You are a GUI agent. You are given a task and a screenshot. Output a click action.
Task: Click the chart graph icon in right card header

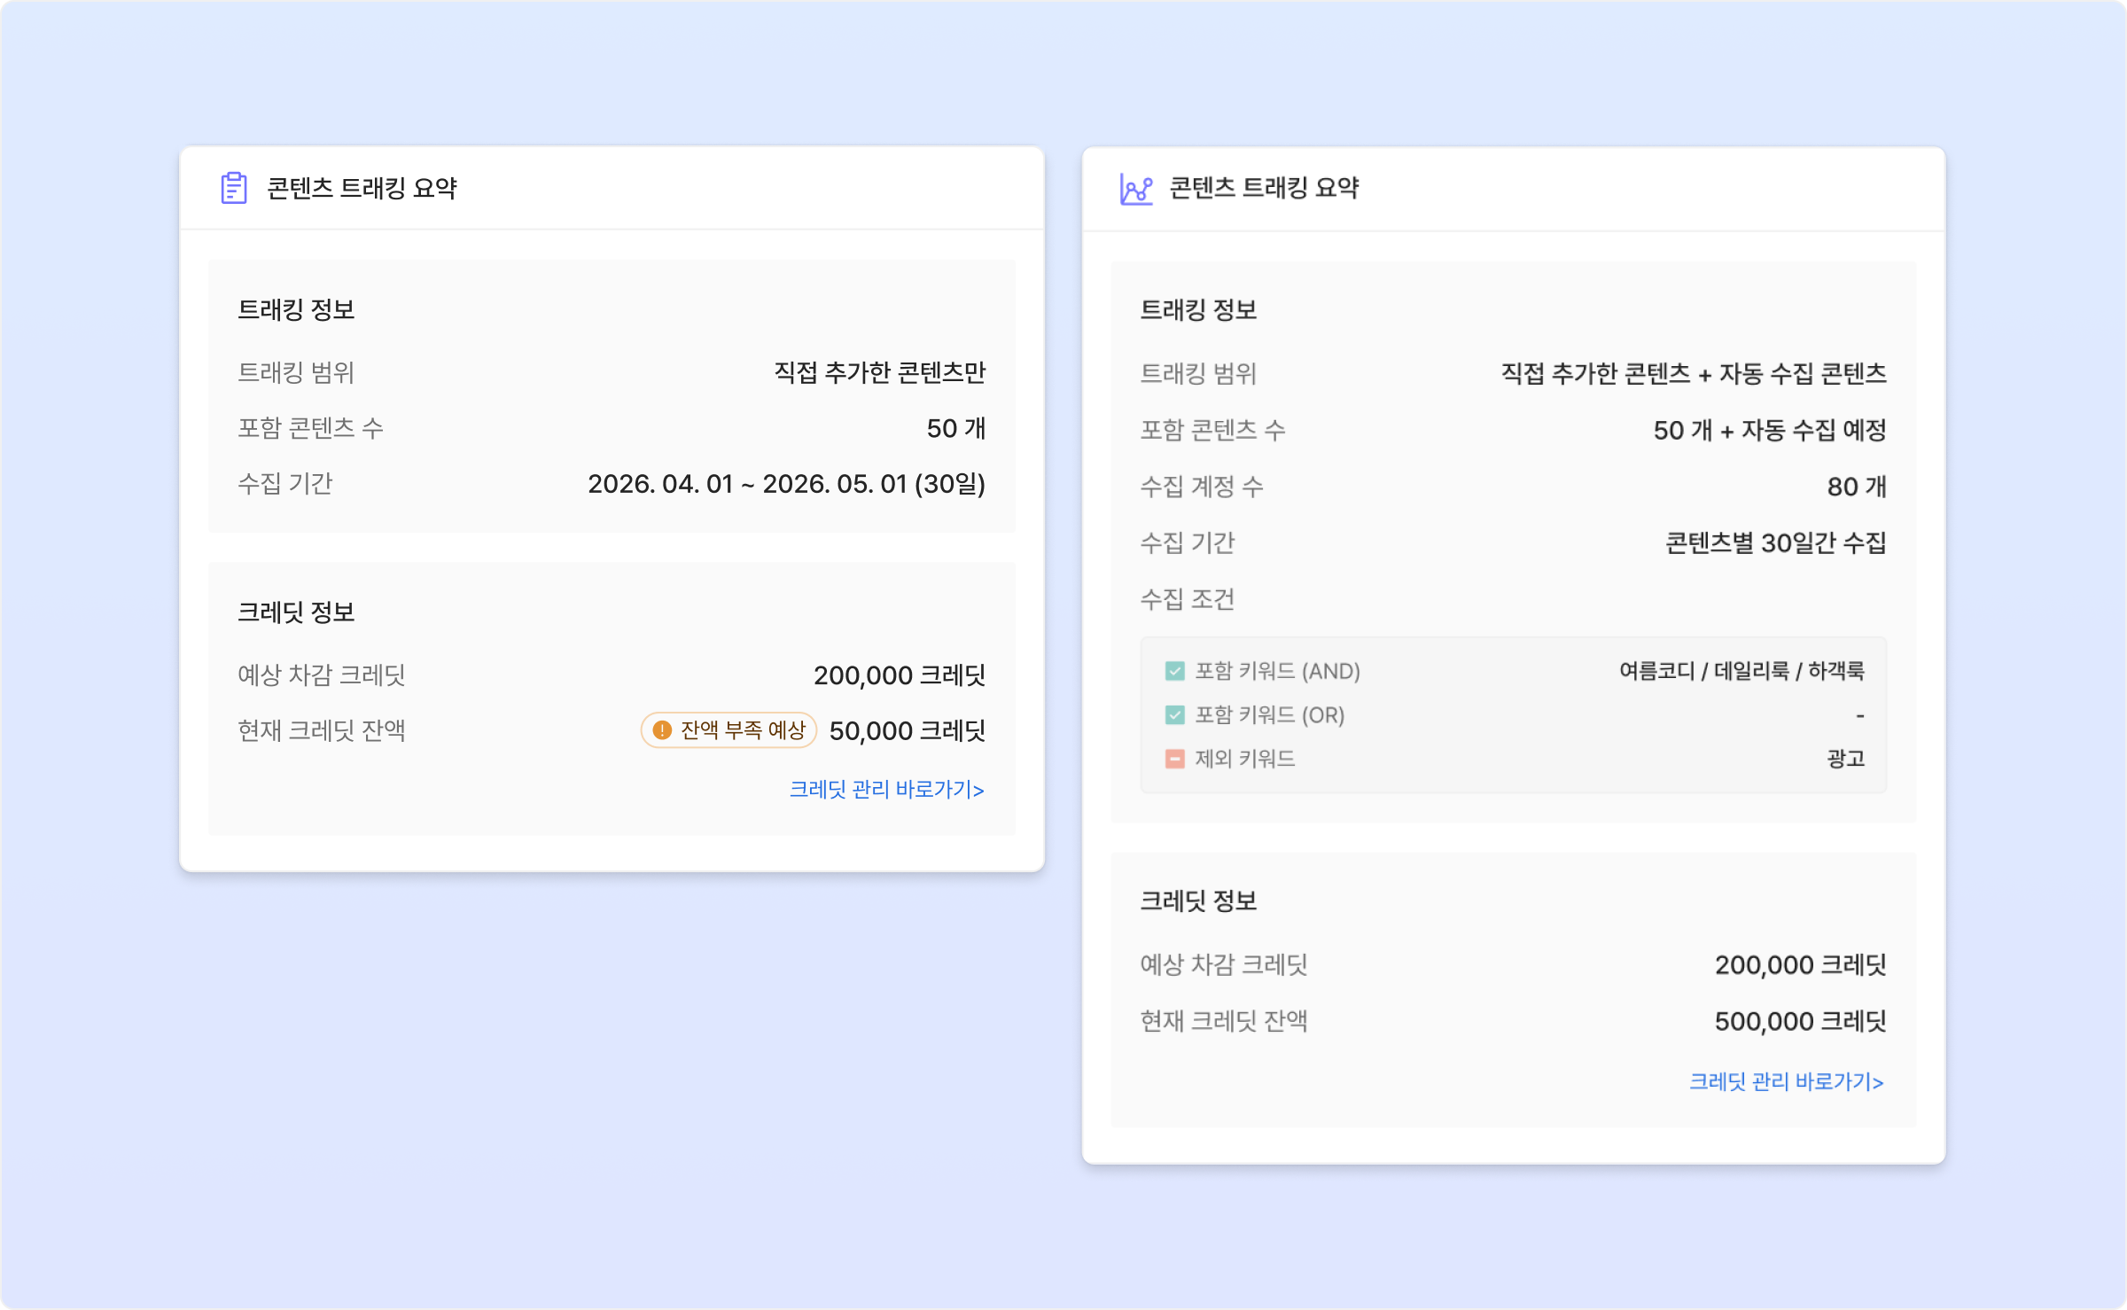click(1136, 189)
